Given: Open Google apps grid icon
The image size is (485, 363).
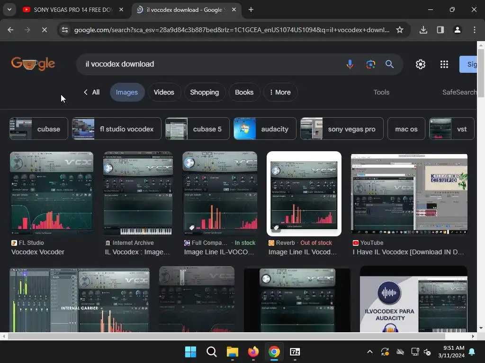Looking at the screenshot, I should pyautogui.click(x=444, y=64).
